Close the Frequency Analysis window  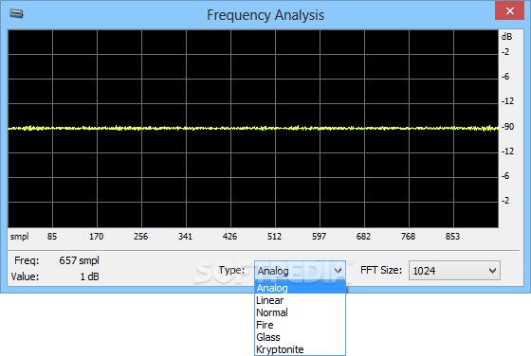pos(509,10)
